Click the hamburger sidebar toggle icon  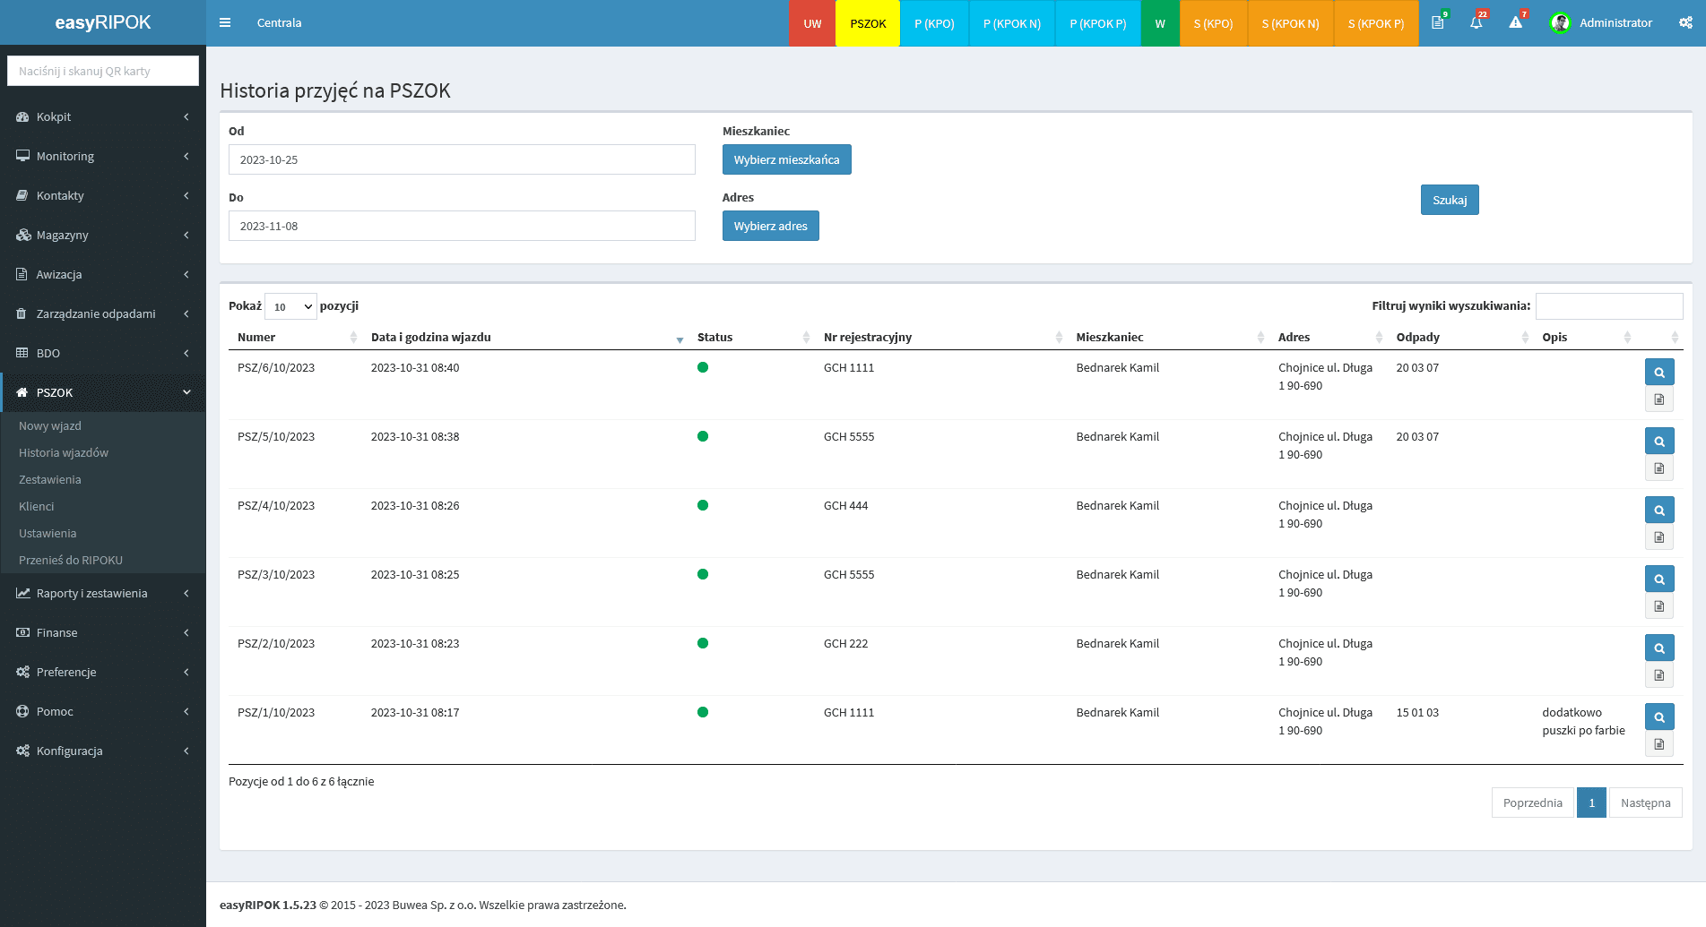coord(225,22)
